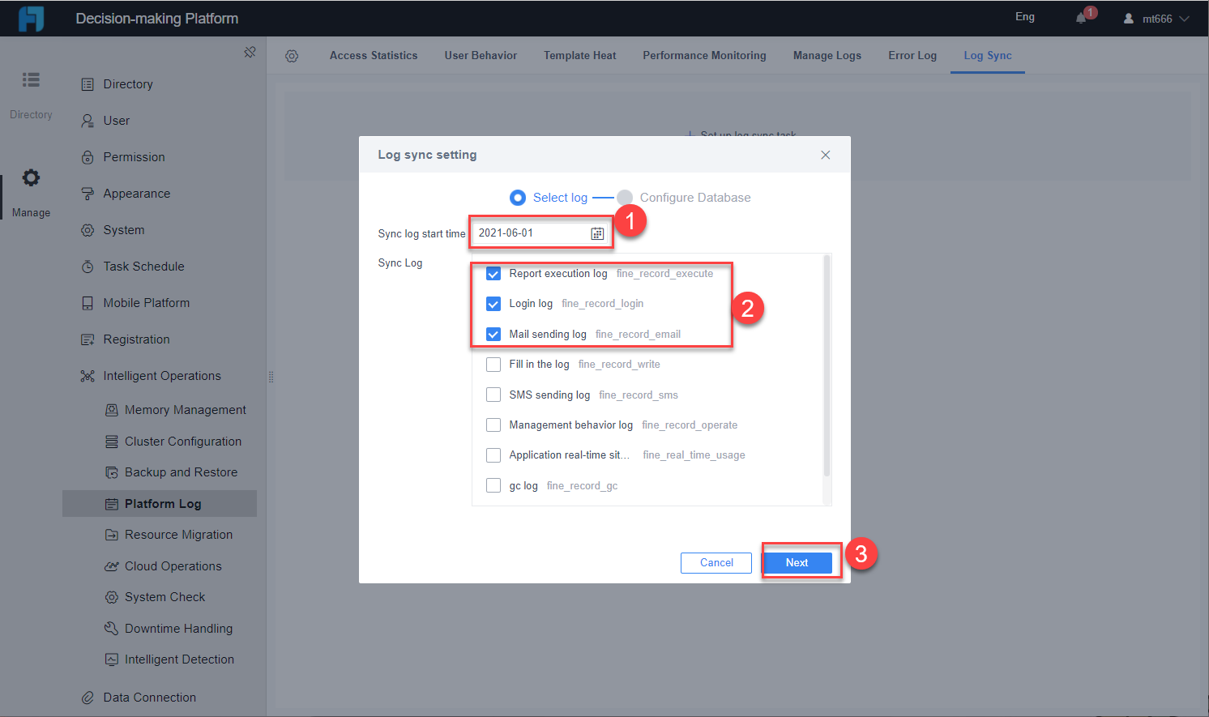
Task: Open the Error Log tab
Action: pyautogui.click(x=912, y=56)
